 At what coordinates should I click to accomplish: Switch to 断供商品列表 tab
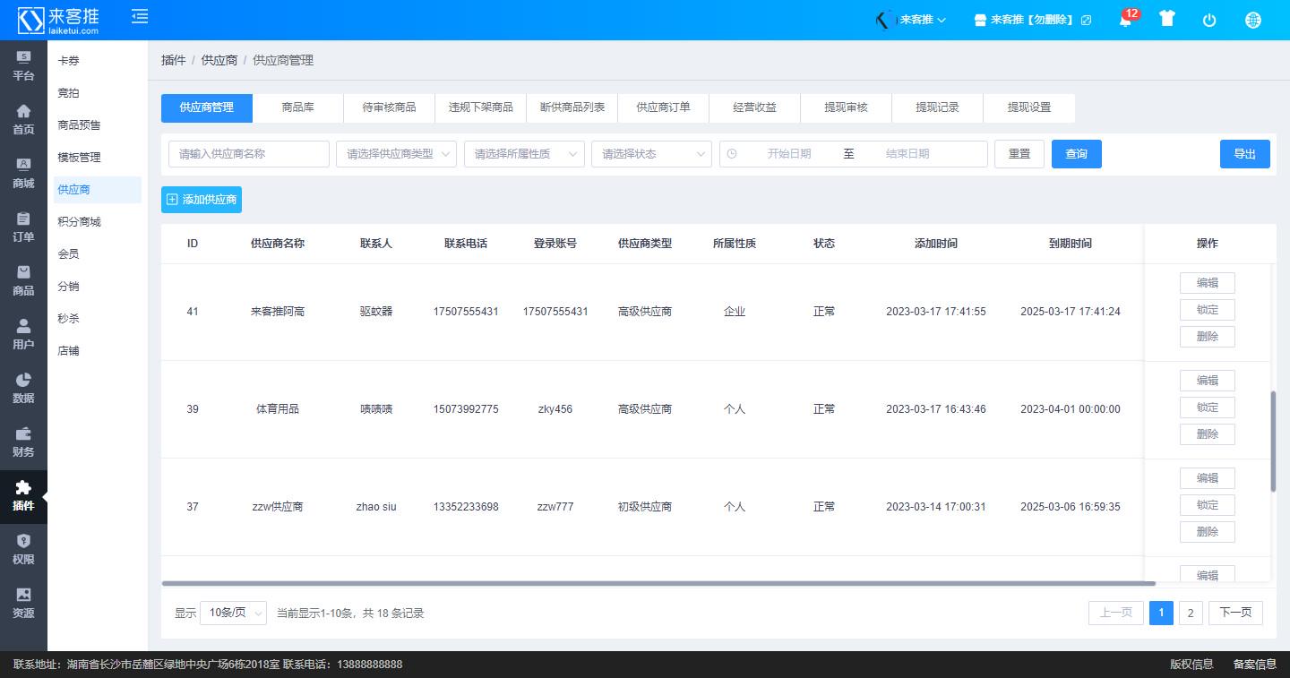tap(572, 107)
